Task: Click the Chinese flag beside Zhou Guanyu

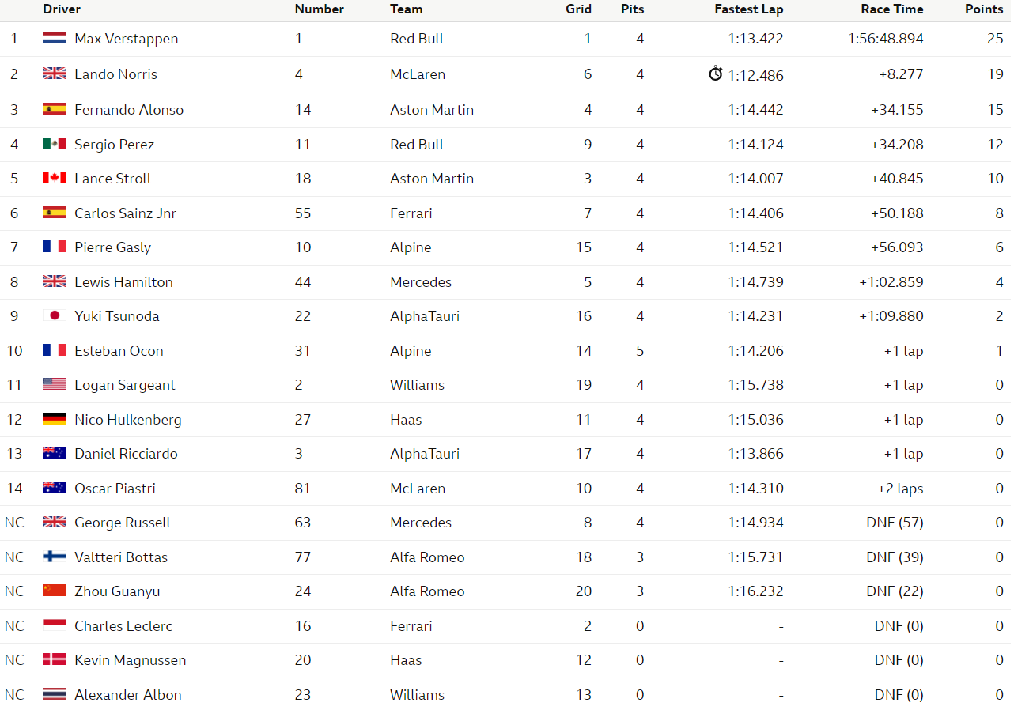Action: (x=55, y=591)
